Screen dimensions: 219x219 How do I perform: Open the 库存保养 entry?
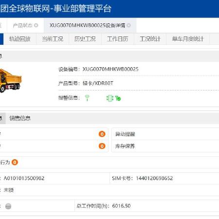click(125, 146)
